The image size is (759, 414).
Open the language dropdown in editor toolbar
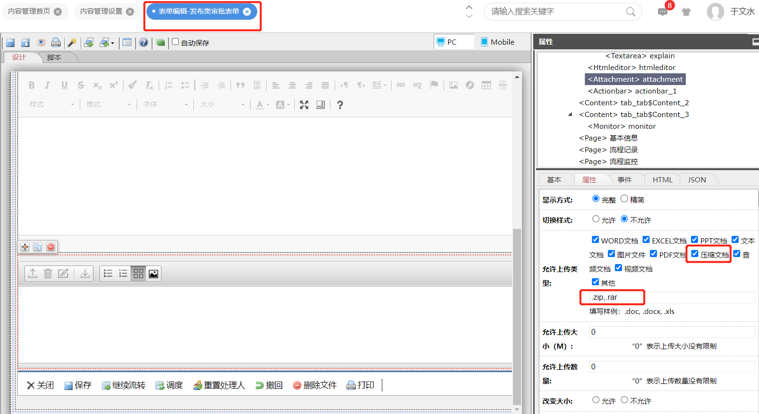(x=379, y=85)
